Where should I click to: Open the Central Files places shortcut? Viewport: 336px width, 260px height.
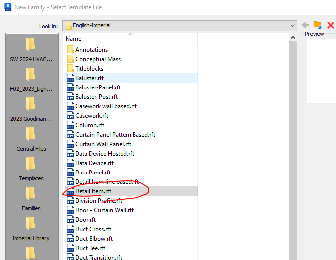point(31,139)
